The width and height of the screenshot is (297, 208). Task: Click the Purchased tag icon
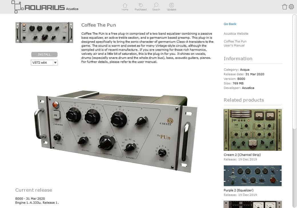[x=141, y=5]
